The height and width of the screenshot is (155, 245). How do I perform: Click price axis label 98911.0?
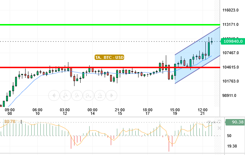230,96
